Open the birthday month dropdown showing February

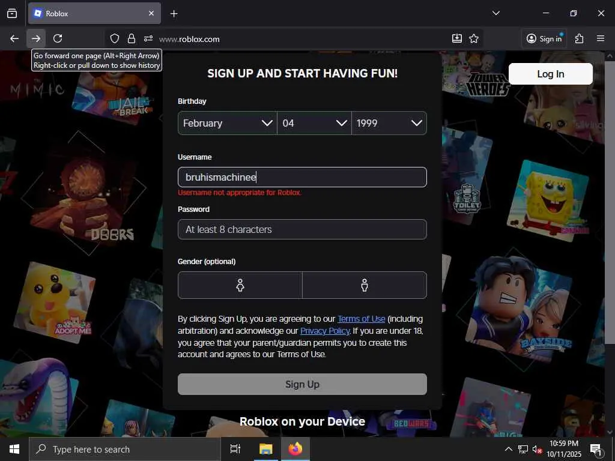[228, 123]
